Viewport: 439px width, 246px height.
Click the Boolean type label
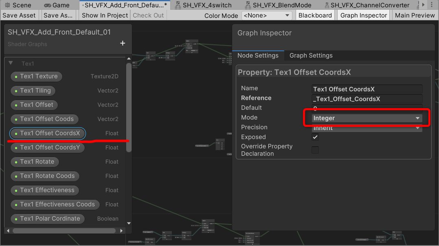108,219
